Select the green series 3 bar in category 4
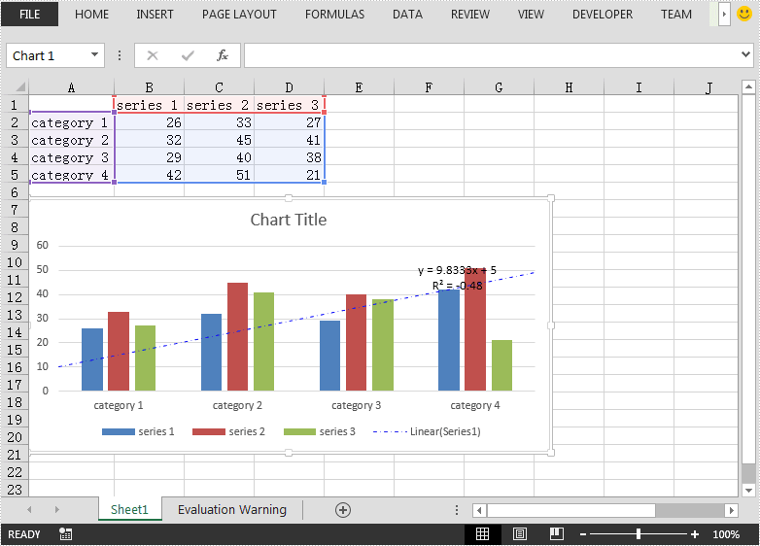Viewport: 760px width, 546px height. tap(501, 365)
